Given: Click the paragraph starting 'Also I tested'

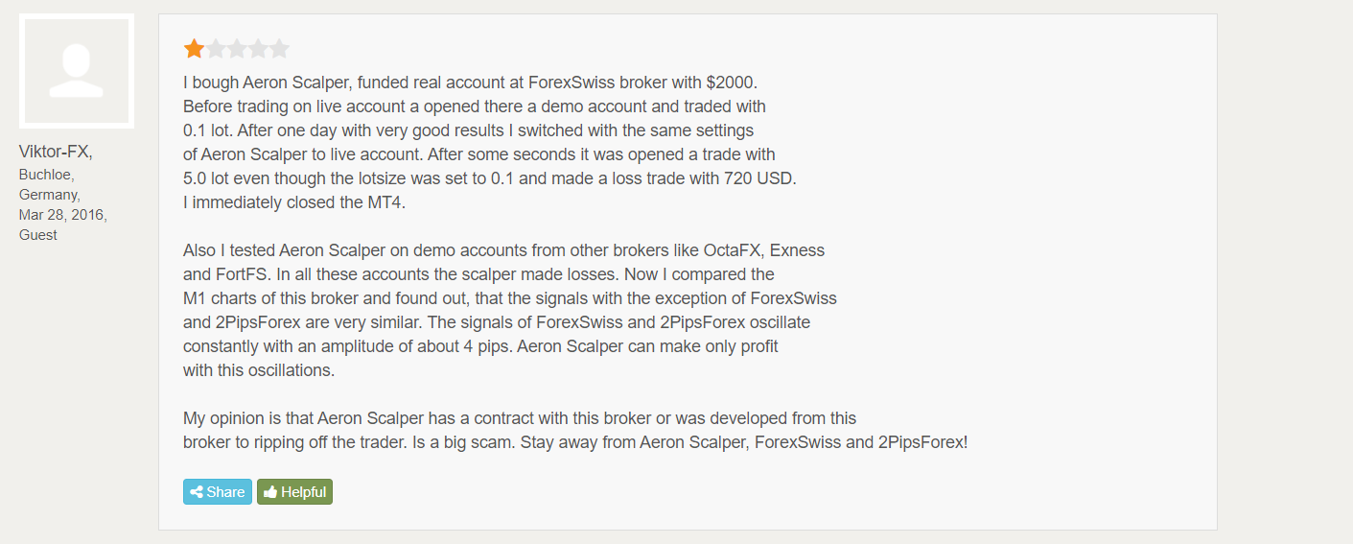Looking at the screenshot, I should 510,310.
